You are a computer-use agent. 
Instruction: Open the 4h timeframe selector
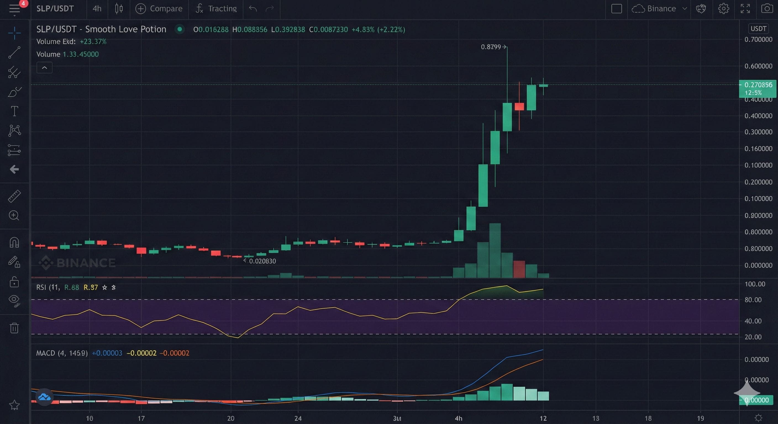[x=97, y=9]
